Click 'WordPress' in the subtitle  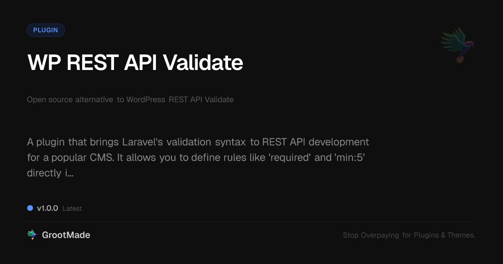pyautogui.click(x=145, y=100)
